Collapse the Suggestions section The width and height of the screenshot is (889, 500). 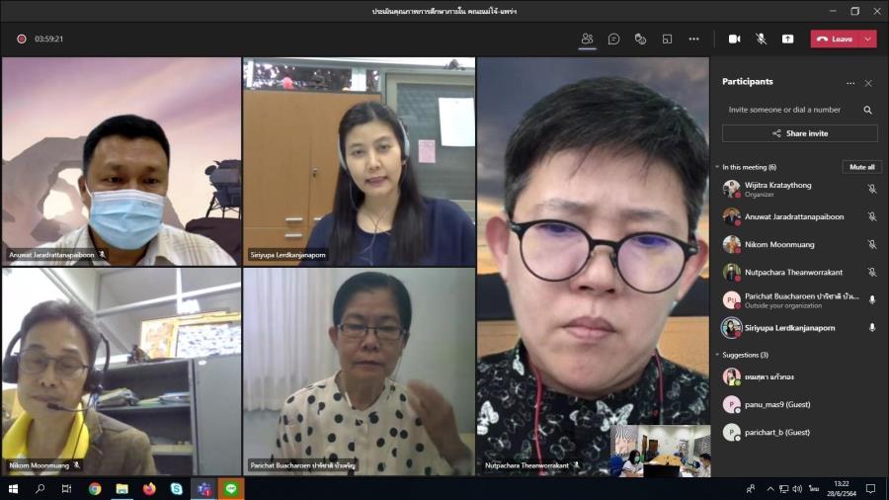(x=718, y=355)
